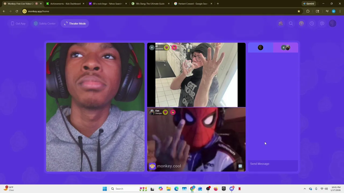Open Chrome profile M avatar

click(x=334, y=11)
